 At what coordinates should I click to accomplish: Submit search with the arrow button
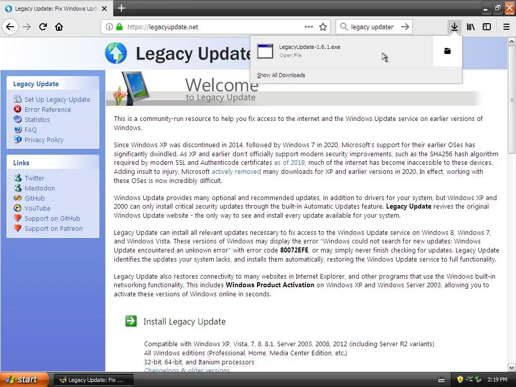(x=405, y=27)
